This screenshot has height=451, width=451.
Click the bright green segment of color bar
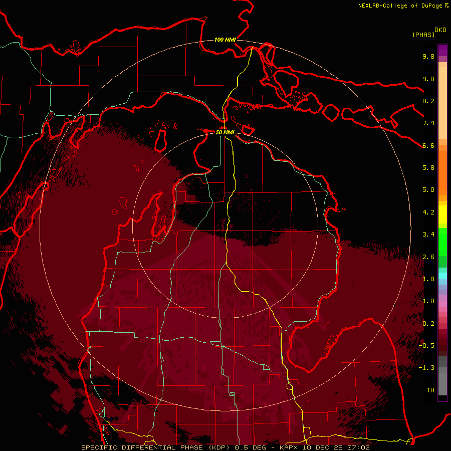pyautogui.click(x=442, y=242)
